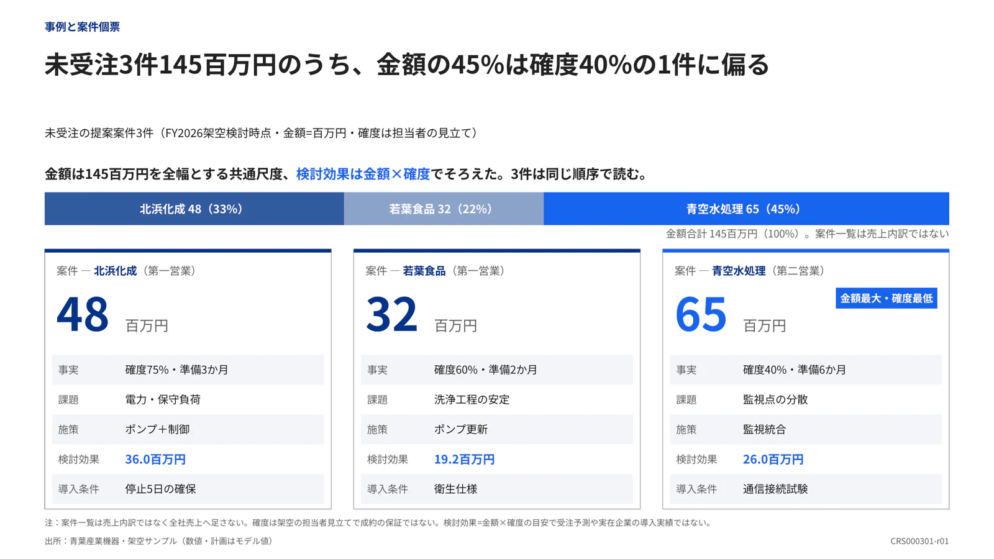This screenshot has height=559, width=994.
Task: Click the 北浜化成 card heading name
Action: (115, 271)
